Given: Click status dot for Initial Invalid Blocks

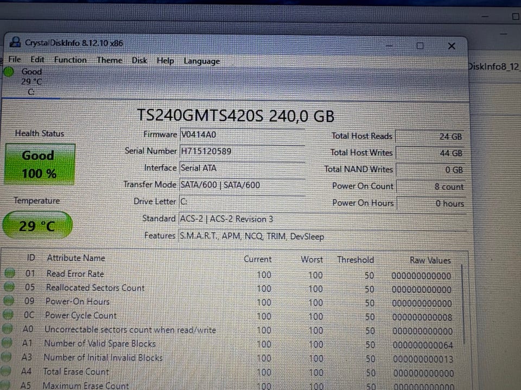Looking at the screenshot, I should [5, 356].
